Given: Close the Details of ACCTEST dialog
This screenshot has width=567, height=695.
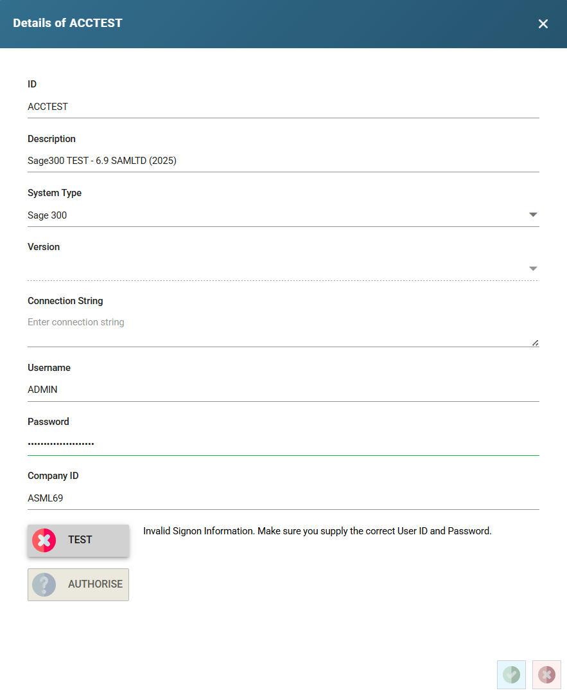Looking at the screenshot, I should click(543, 24).
